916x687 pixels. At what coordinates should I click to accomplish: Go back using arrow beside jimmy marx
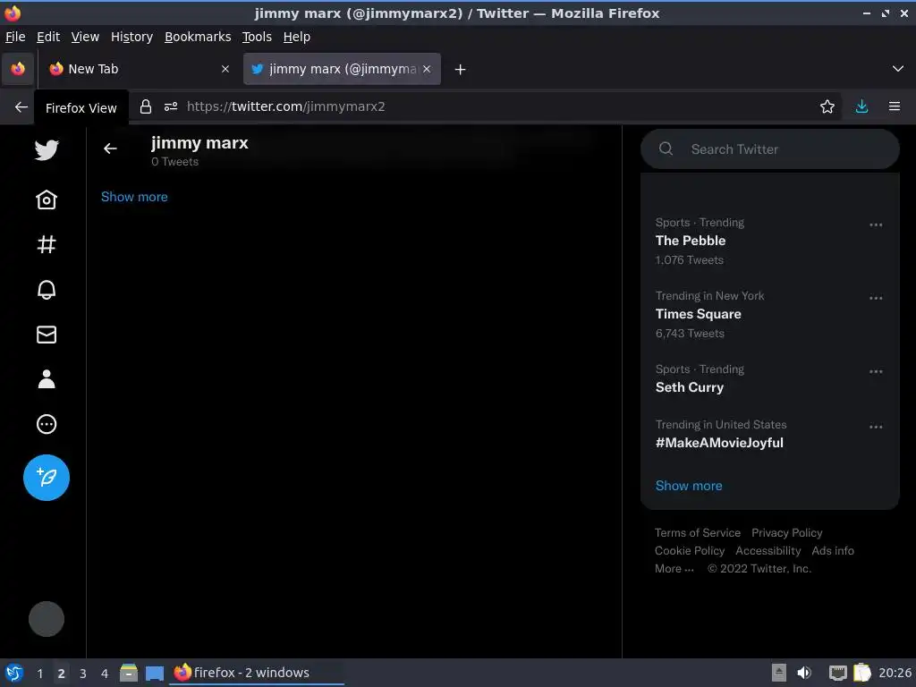110,149
